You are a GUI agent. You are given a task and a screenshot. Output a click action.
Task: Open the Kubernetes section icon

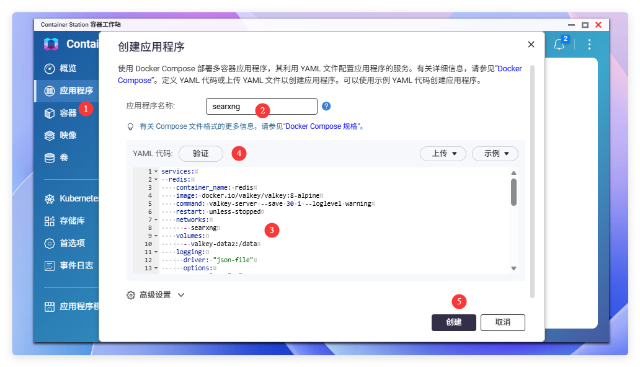(x=49, y=198)
